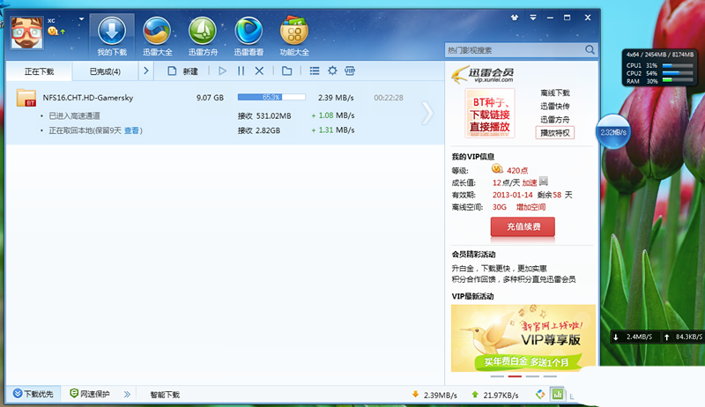This screenshot has height=407, width=705.
Task: Open settings gear in toolbar
Action: point(332,70)
